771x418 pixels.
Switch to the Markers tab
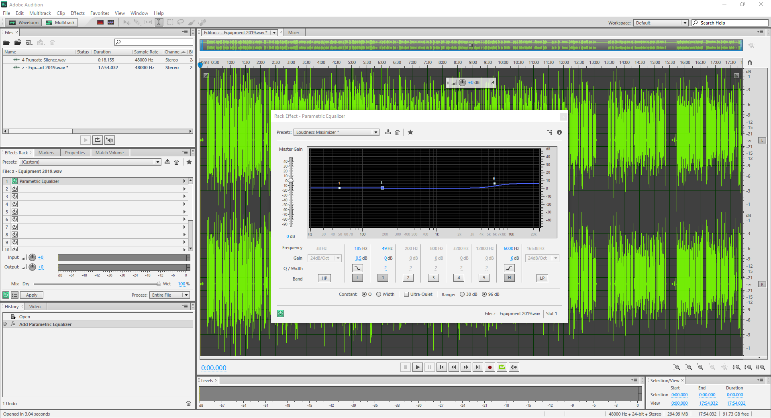point(46,153)
